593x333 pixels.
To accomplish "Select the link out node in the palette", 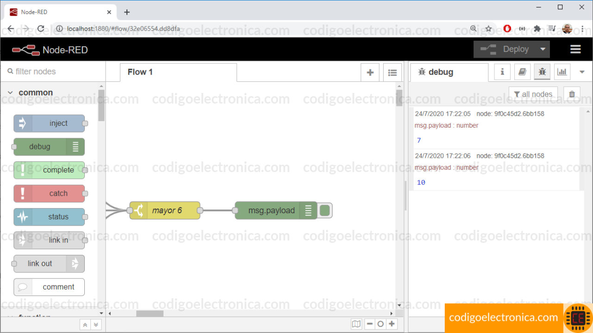I will tap(49, 264).
